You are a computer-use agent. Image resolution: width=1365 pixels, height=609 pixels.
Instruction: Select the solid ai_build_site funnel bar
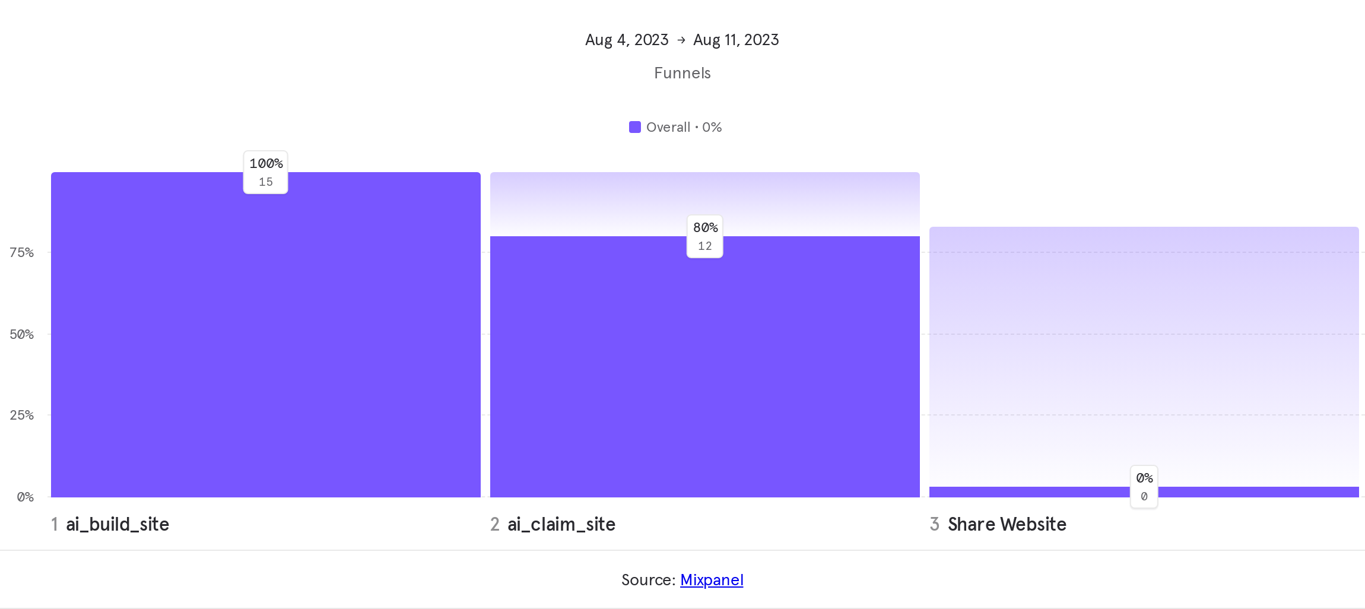point(266,344)
